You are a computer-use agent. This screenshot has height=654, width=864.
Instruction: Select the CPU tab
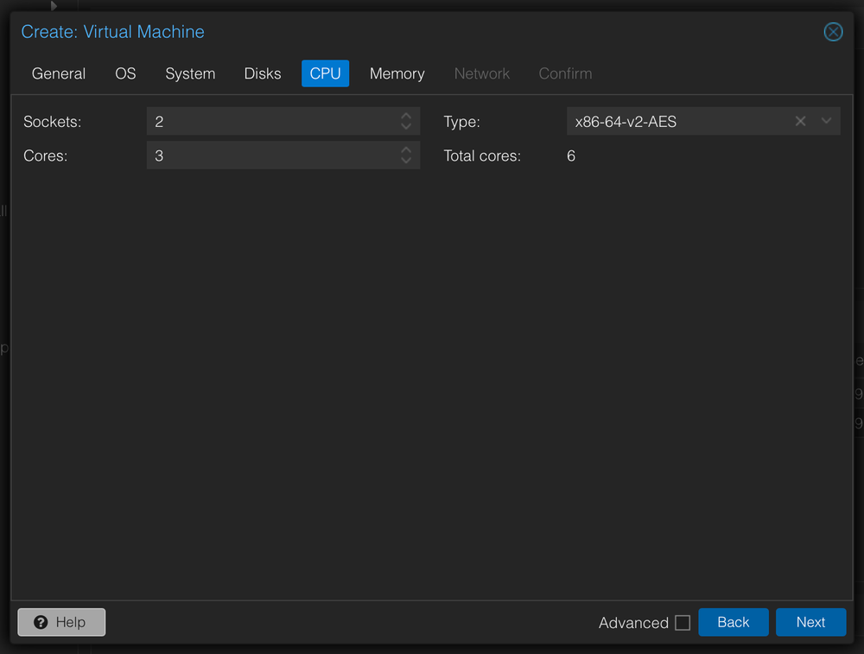pyautogui.click(x=325, y=73)
